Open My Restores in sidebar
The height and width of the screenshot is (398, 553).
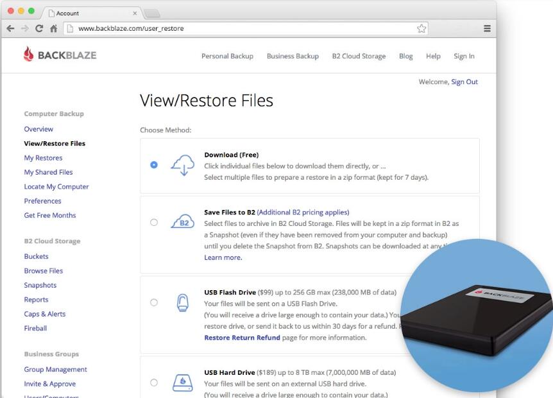43,158
